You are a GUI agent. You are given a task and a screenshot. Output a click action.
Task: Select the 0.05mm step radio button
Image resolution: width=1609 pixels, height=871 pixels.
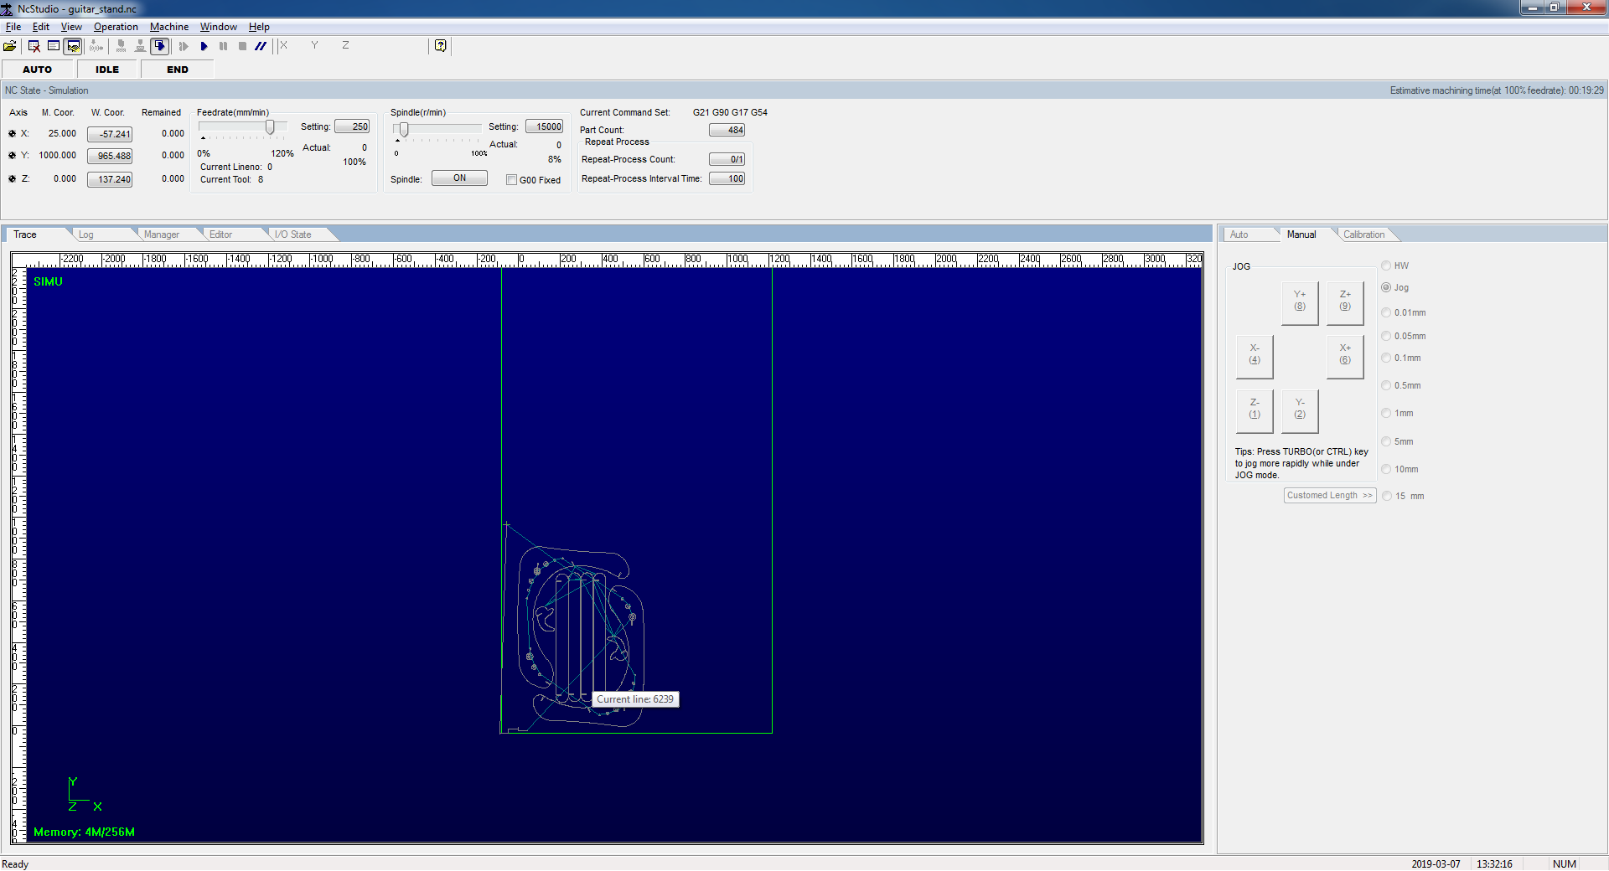point(1386,336)
